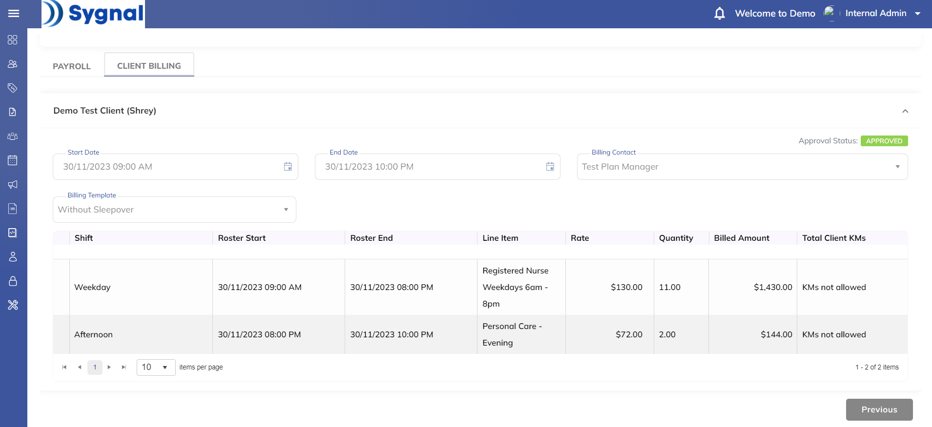Expand the Billing Contact dropdown
Screen dimensions: 932x427
click(897, 167)
